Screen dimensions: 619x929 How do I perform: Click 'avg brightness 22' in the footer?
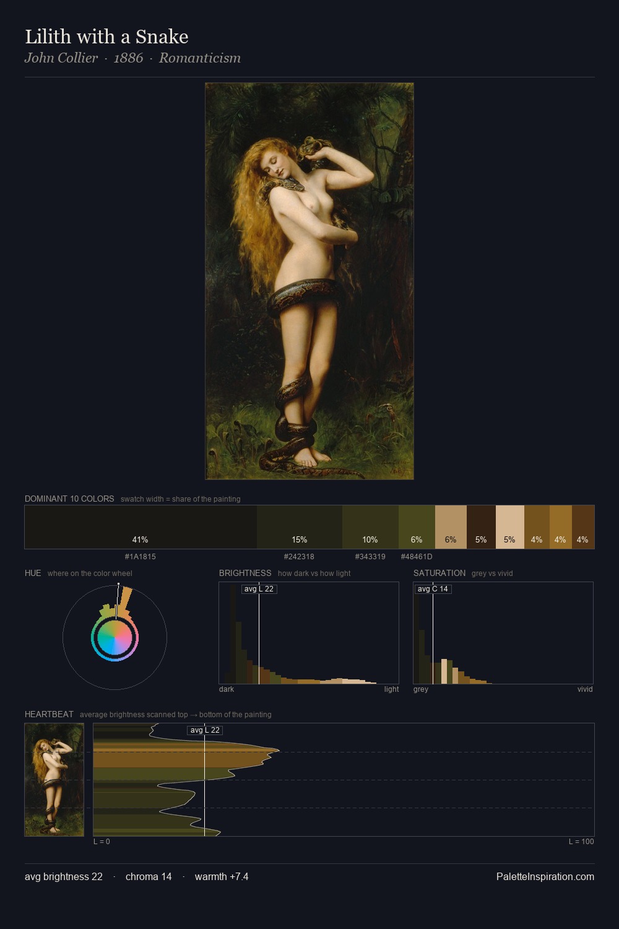64,876
